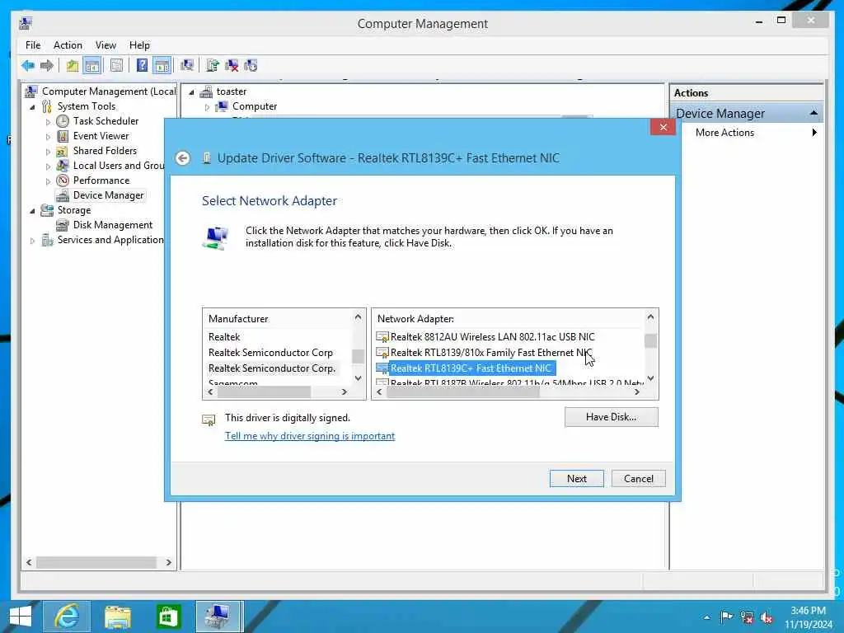The width and height of the screenshot is (844, 633).
Task: Click the Disable device toolbar icon
Action: click(251, 66)
